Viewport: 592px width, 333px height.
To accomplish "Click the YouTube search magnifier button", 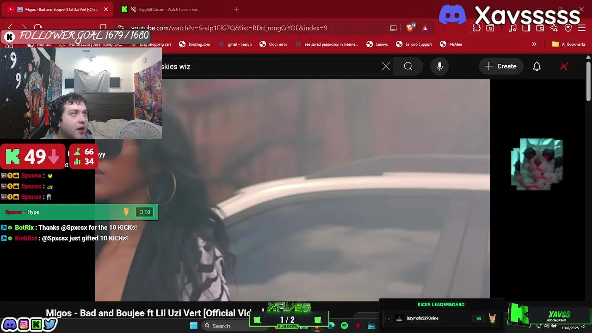I will pyautogui.click(x=408, y=67).
